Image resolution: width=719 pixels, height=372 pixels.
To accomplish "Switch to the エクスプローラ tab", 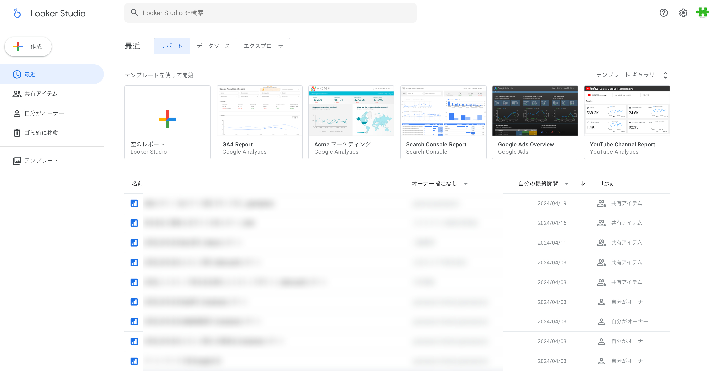I will pos(263,46).
